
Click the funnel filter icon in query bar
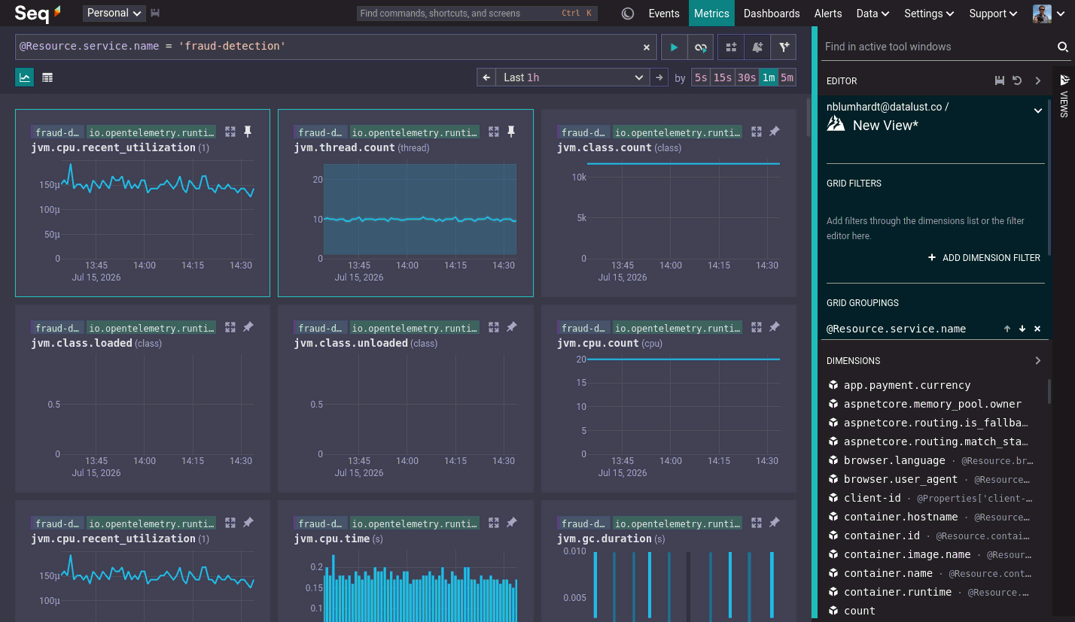tap(784, 47)
